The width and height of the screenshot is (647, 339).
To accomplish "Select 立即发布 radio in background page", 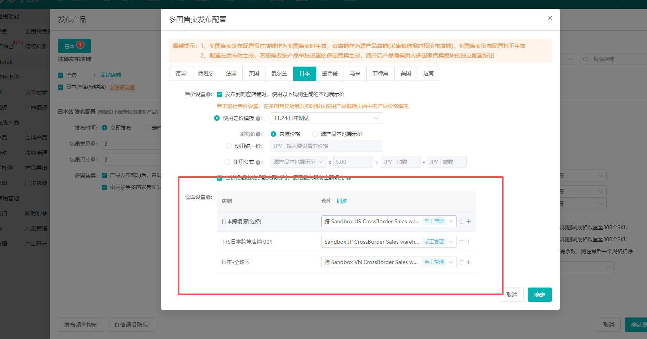I will [x=104, y=128].
